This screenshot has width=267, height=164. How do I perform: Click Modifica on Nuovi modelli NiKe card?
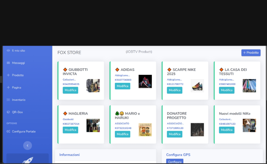[227, 130]
